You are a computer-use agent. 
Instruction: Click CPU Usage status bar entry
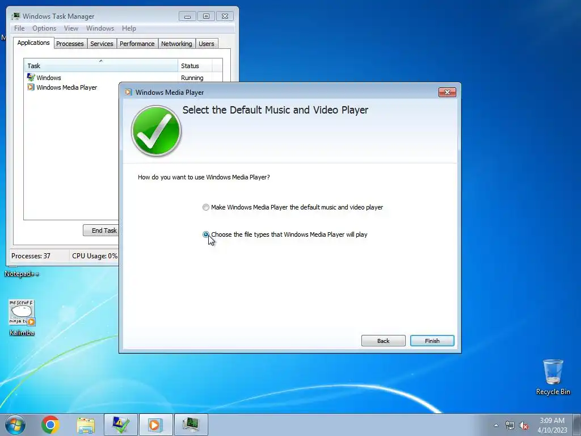[x=95, y=256]
